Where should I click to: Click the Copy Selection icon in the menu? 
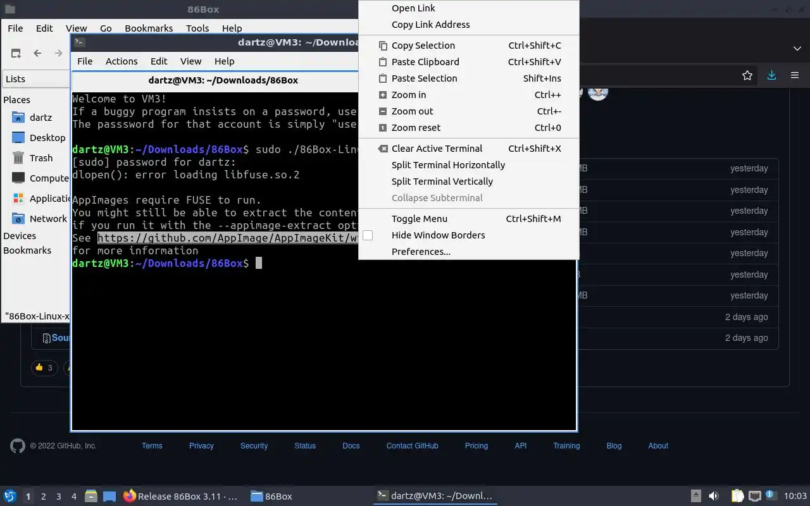tap(382, 46)
